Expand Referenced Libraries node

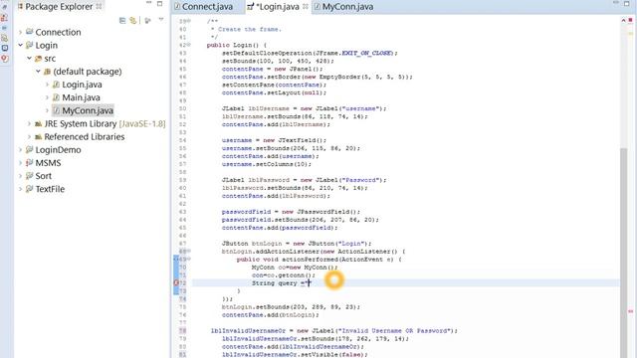click(x=29, y=136)
